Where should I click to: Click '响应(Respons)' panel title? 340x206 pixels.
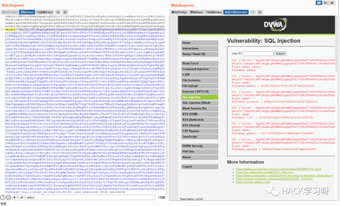coord(182,5)
